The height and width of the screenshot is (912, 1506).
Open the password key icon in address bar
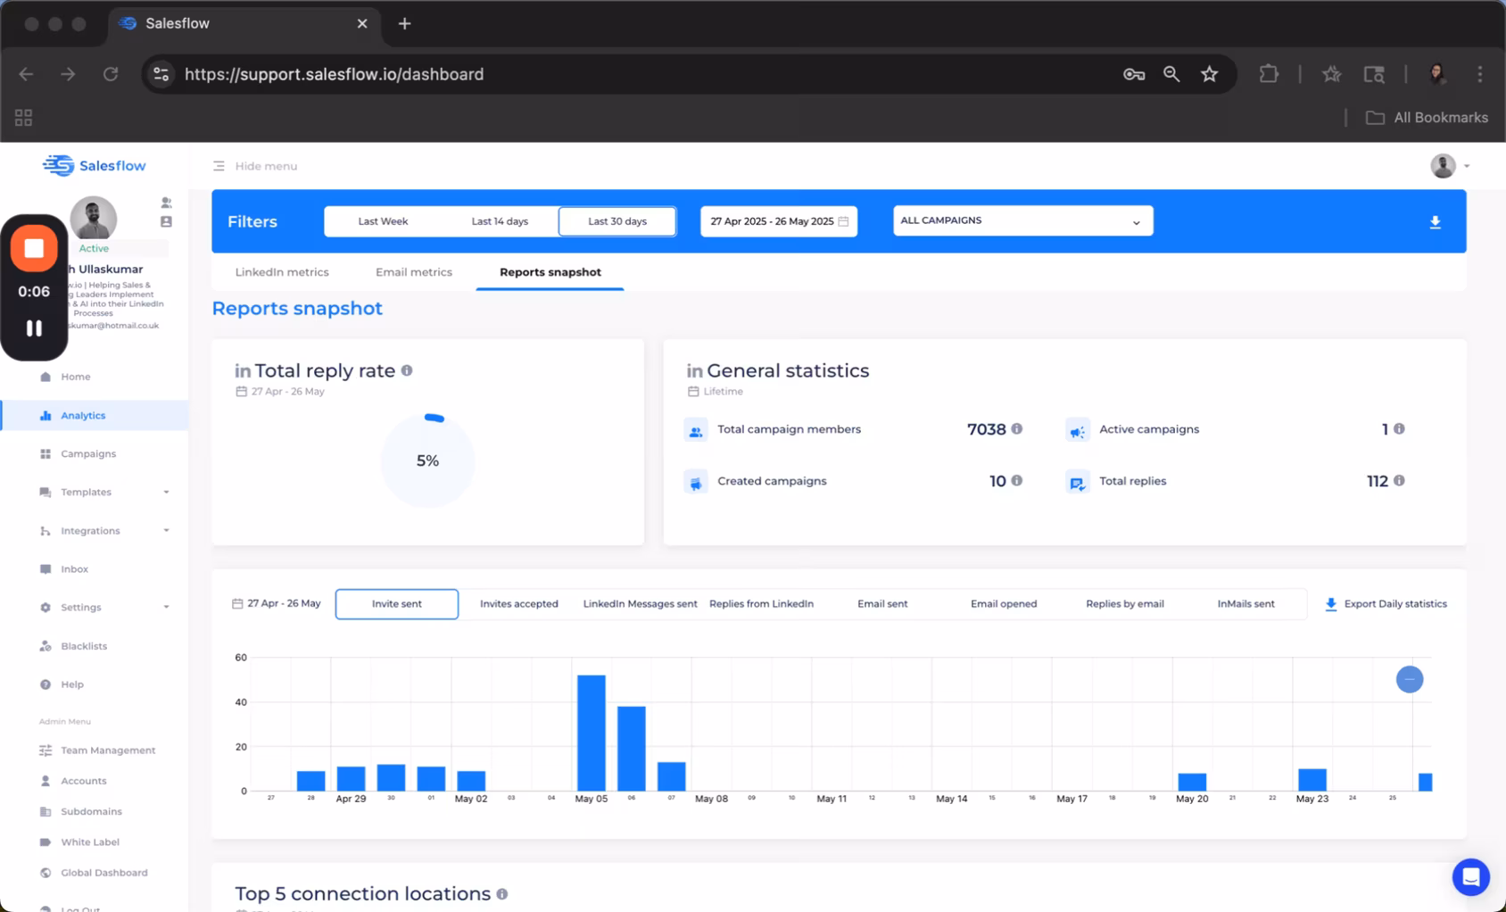pyautogui.click(x=1134, y=74)
